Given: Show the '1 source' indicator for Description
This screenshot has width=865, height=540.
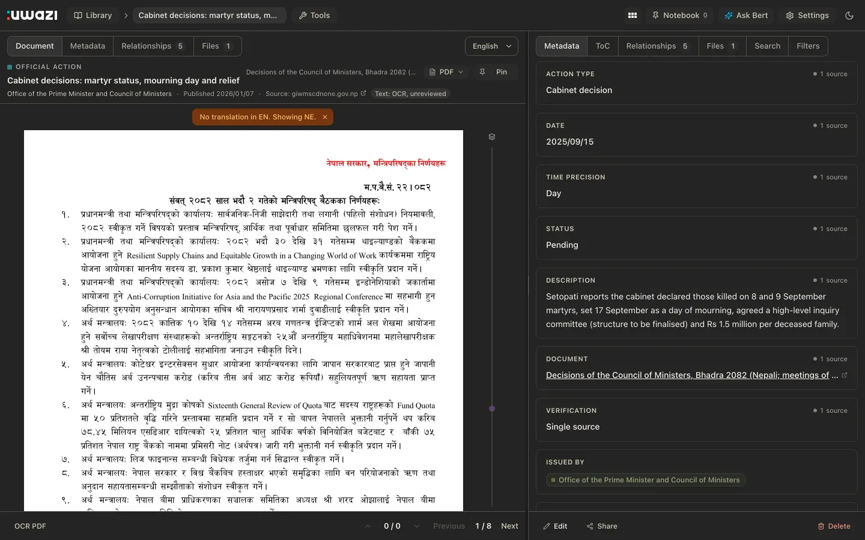Looking at the screenshot, I should 830,280.
